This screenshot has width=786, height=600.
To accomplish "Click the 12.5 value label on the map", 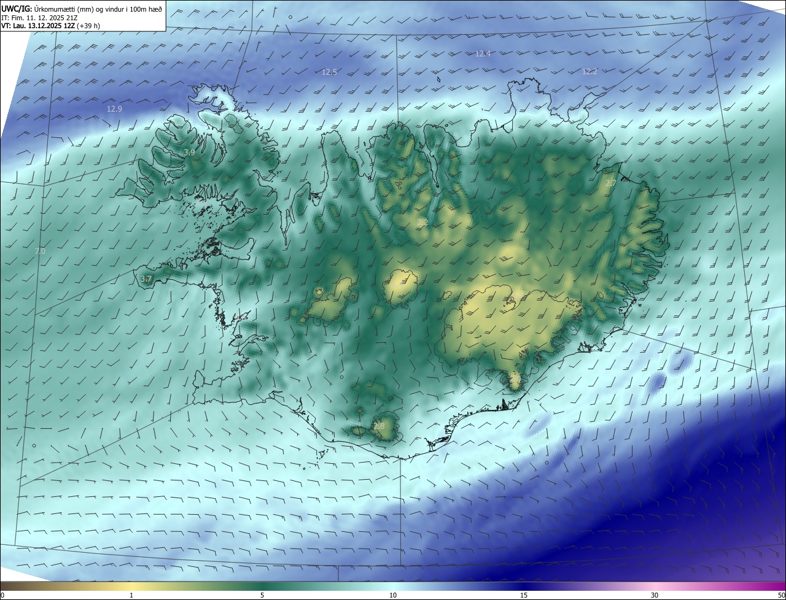I will (329, 72).
